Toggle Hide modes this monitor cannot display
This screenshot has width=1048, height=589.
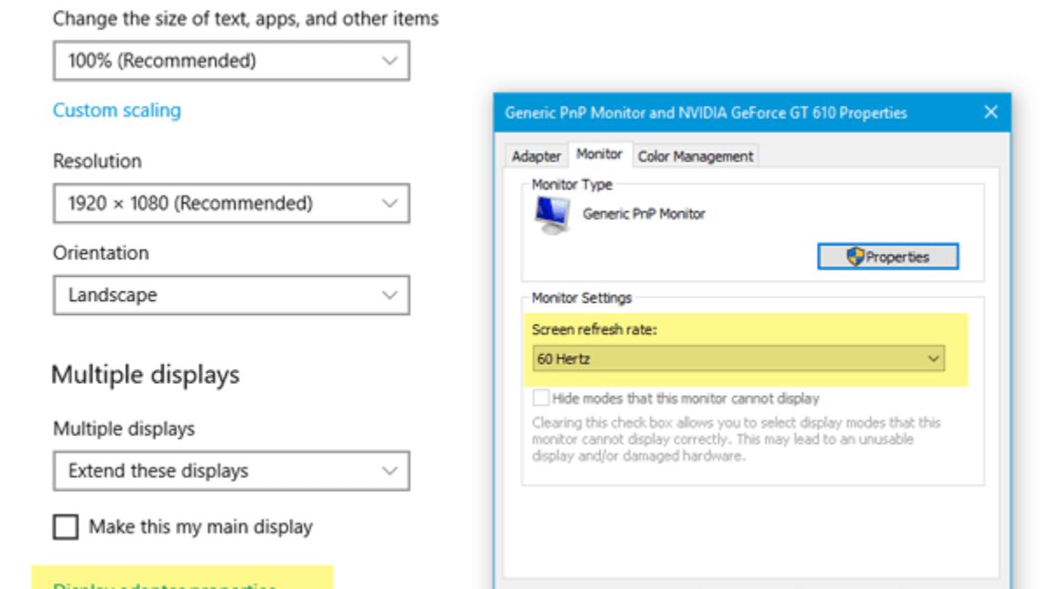click(541, 398)
